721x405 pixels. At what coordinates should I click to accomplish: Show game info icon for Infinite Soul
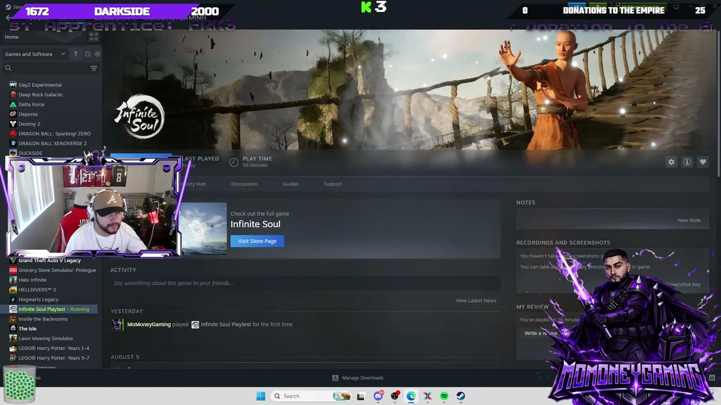pos(687,162)
